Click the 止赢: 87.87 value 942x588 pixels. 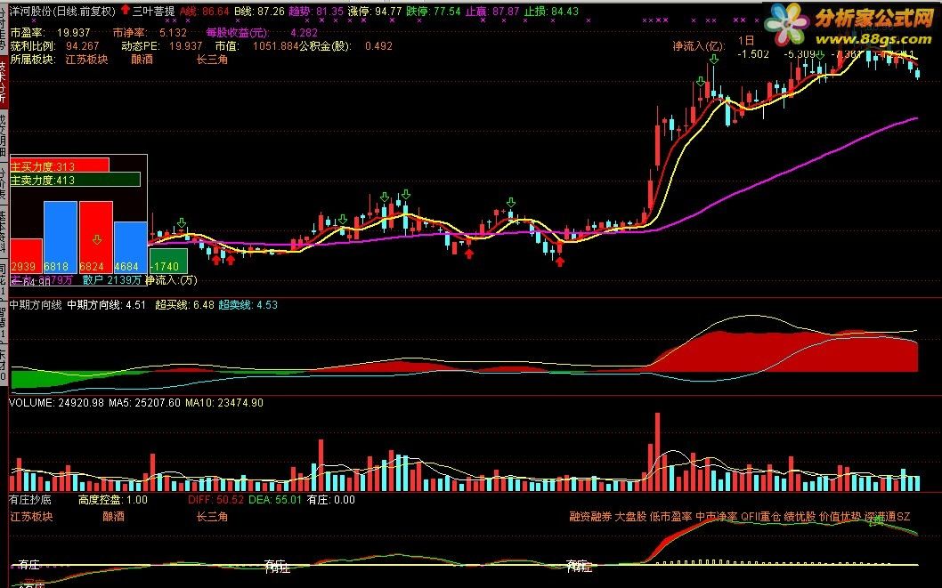pyautogui.click(x=492, y=11)
